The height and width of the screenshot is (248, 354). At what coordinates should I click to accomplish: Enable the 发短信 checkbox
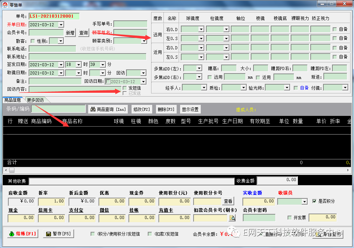coord(125,88)
